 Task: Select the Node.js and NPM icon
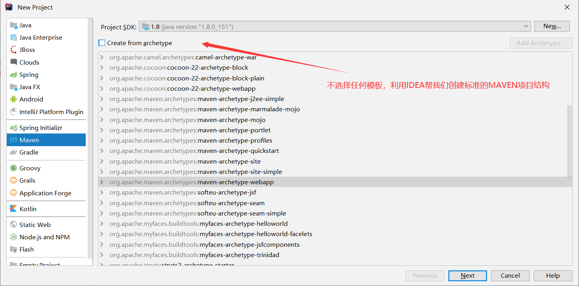[13, 237]
